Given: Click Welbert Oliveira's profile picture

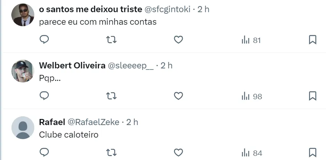Looking at the screenshot, I should 23,71.
